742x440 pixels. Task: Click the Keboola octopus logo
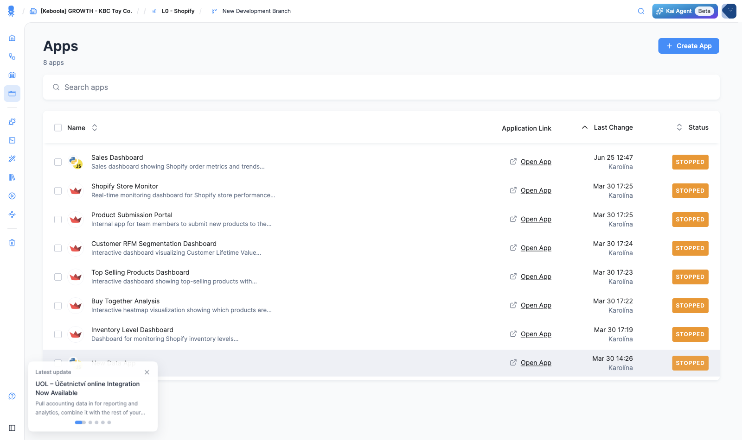tap(11, 11)
